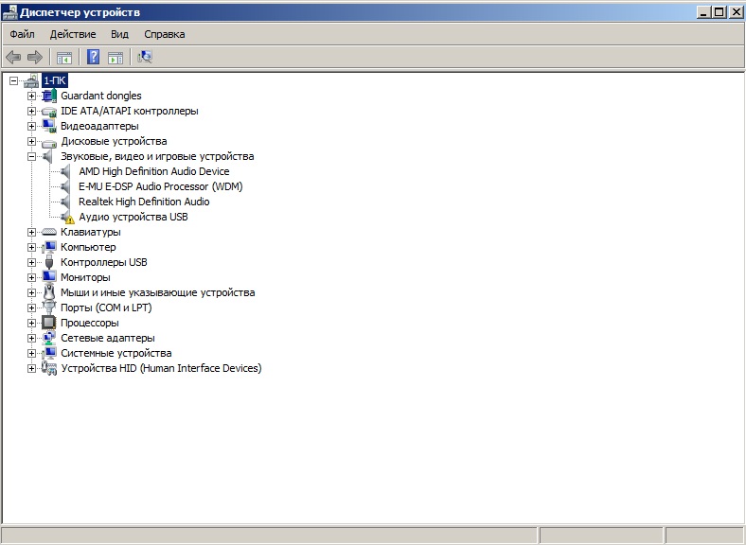The image size is (746, 545).
Task: Click the Guardant dongles category icon
Action: [49, 96]
